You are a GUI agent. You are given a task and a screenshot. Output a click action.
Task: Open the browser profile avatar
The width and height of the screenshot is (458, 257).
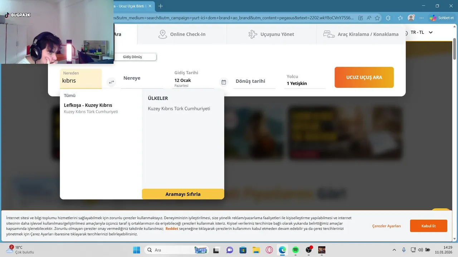click(411, 18)
